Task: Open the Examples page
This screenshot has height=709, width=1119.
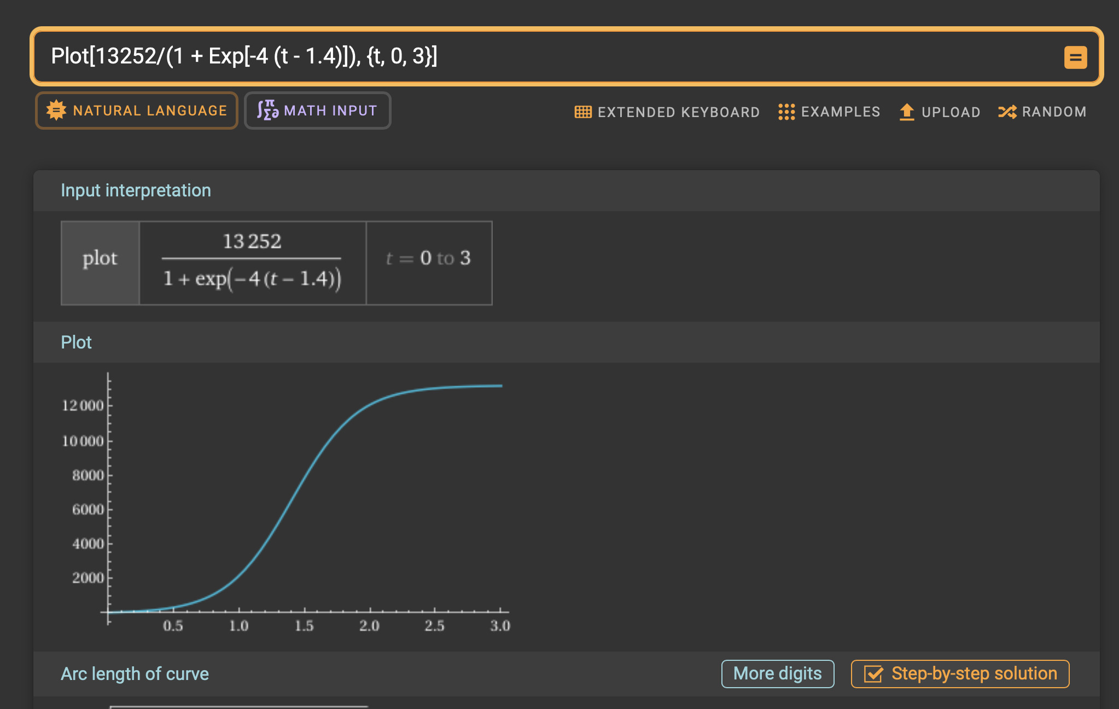Action: coord(829,112)
